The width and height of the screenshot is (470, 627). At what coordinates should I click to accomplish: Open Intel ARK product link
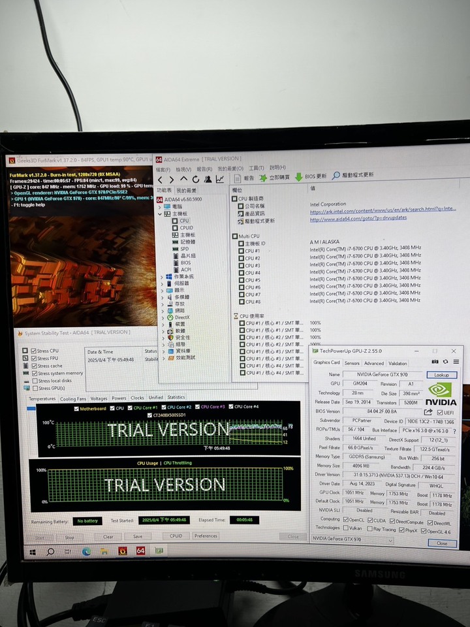(383, 210)
